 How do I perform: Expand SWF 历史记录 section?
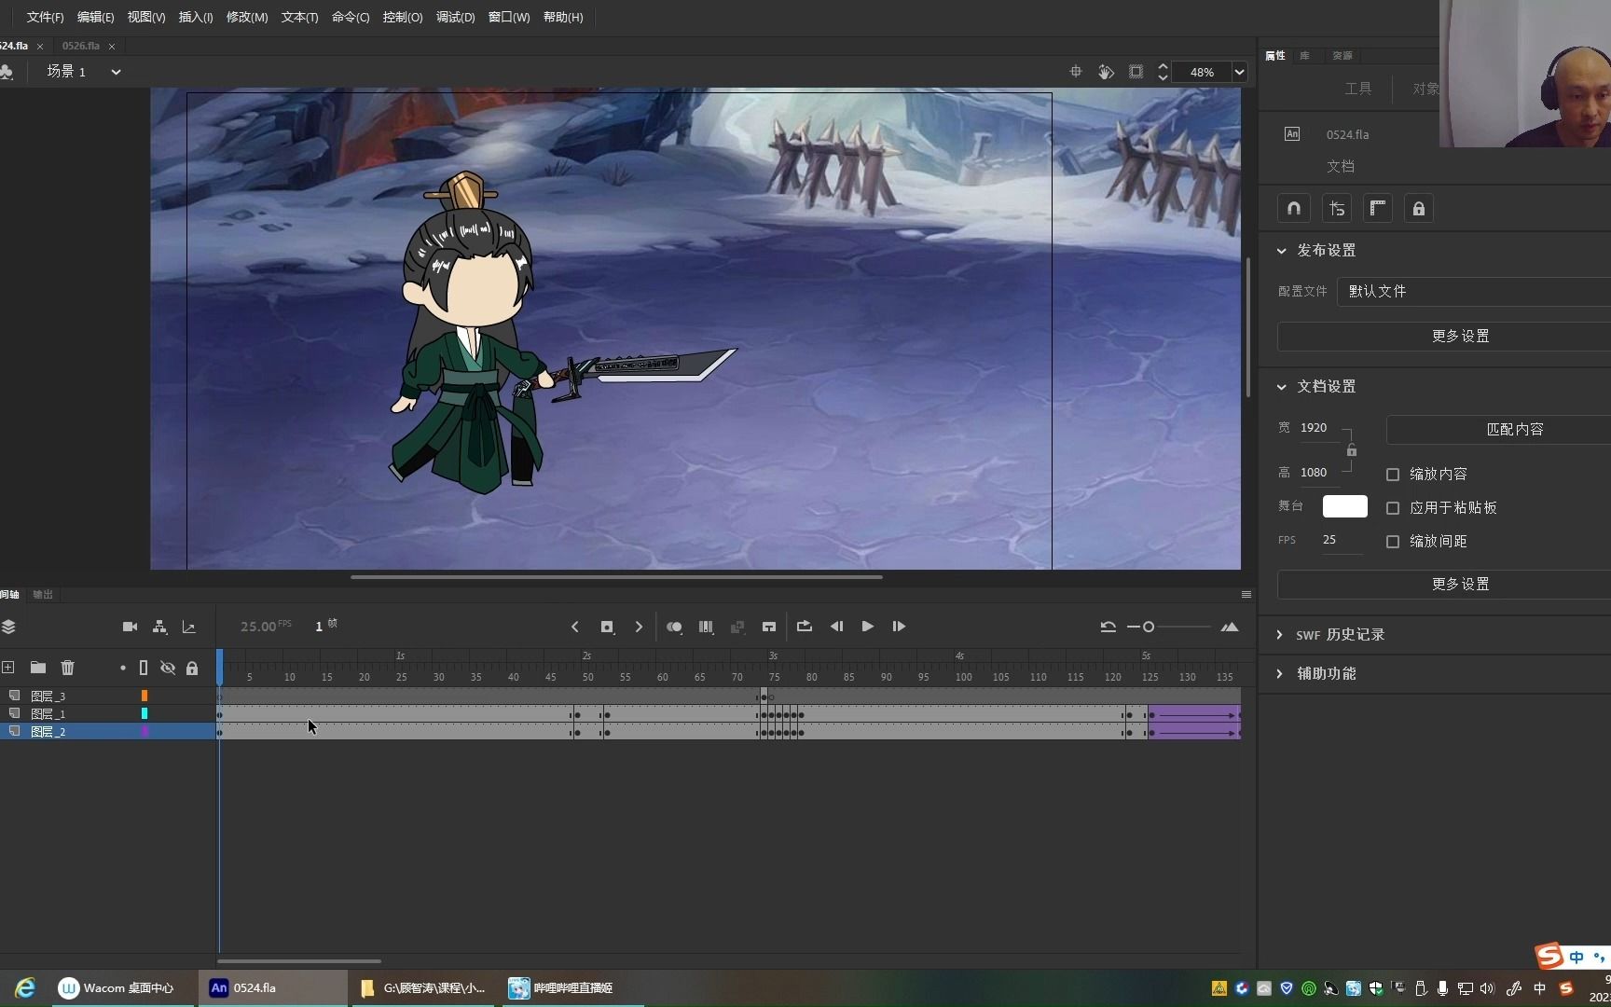pyautogui.click(x=1280, y=635)
